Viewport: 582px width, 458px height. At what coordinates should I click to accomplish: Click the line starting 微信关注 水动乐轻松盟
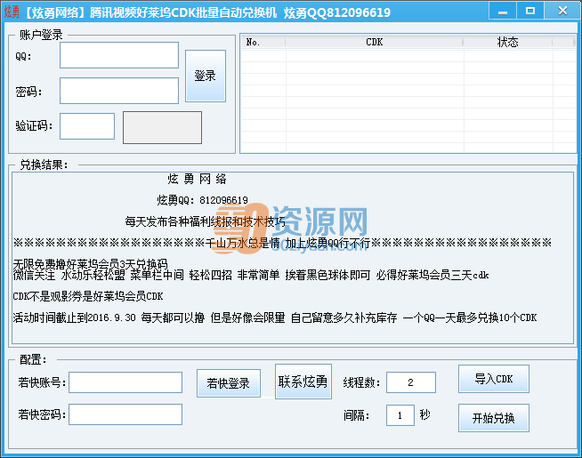click(x=251, y=275)
